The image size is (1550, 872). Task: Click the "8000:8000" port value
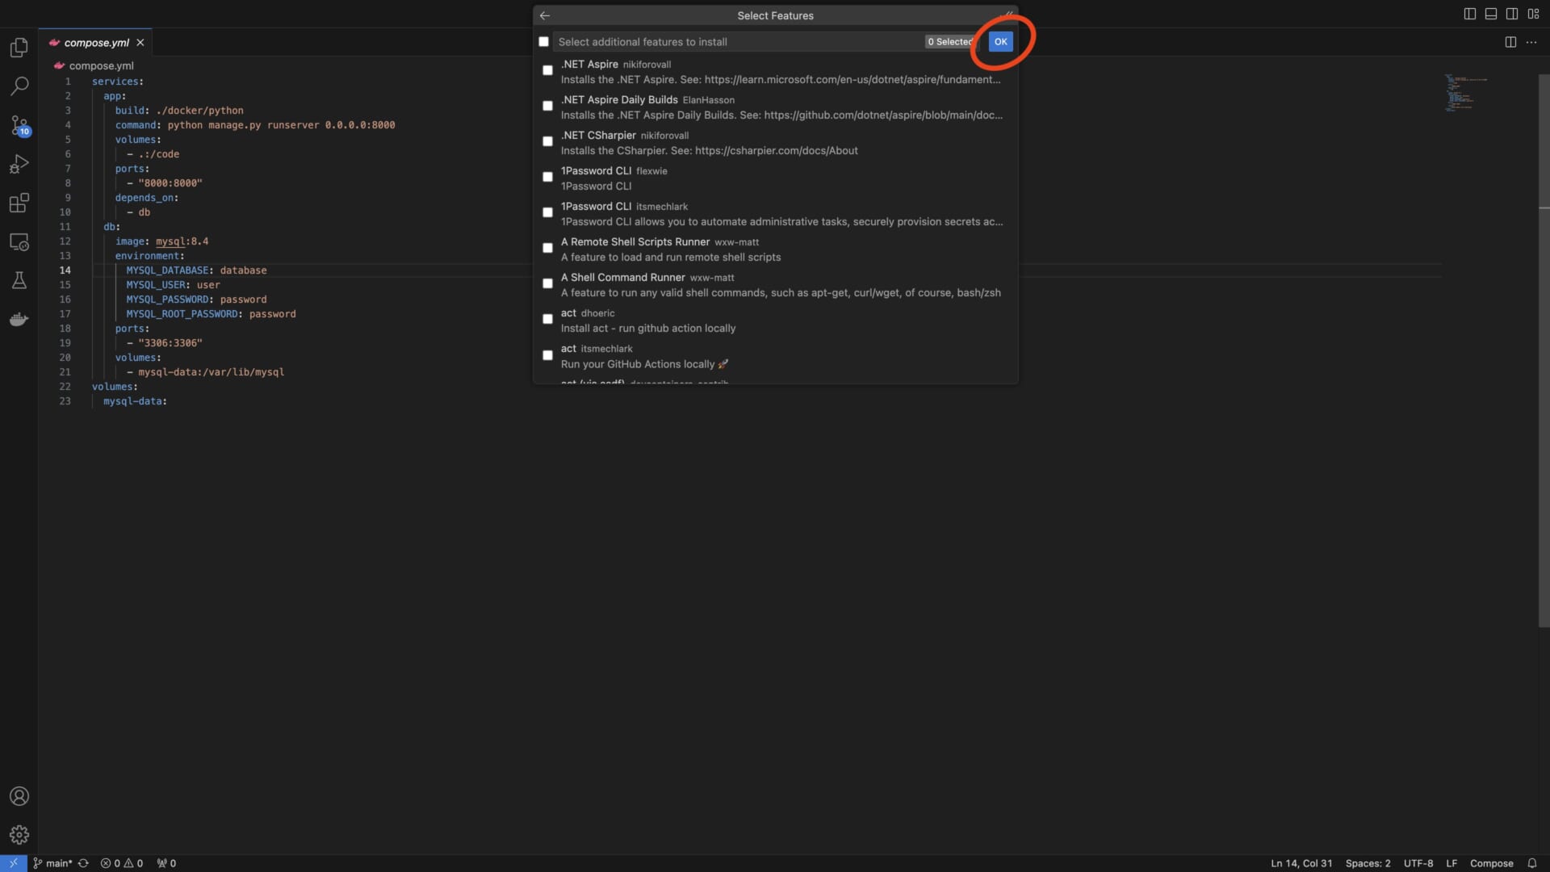[x=170, y=183]
